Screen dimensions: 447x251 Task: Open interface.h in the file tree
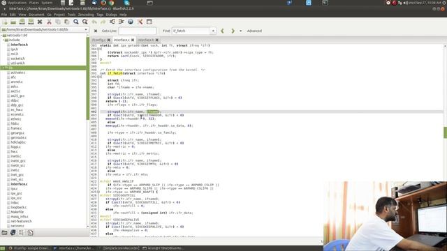click(20, 45)
